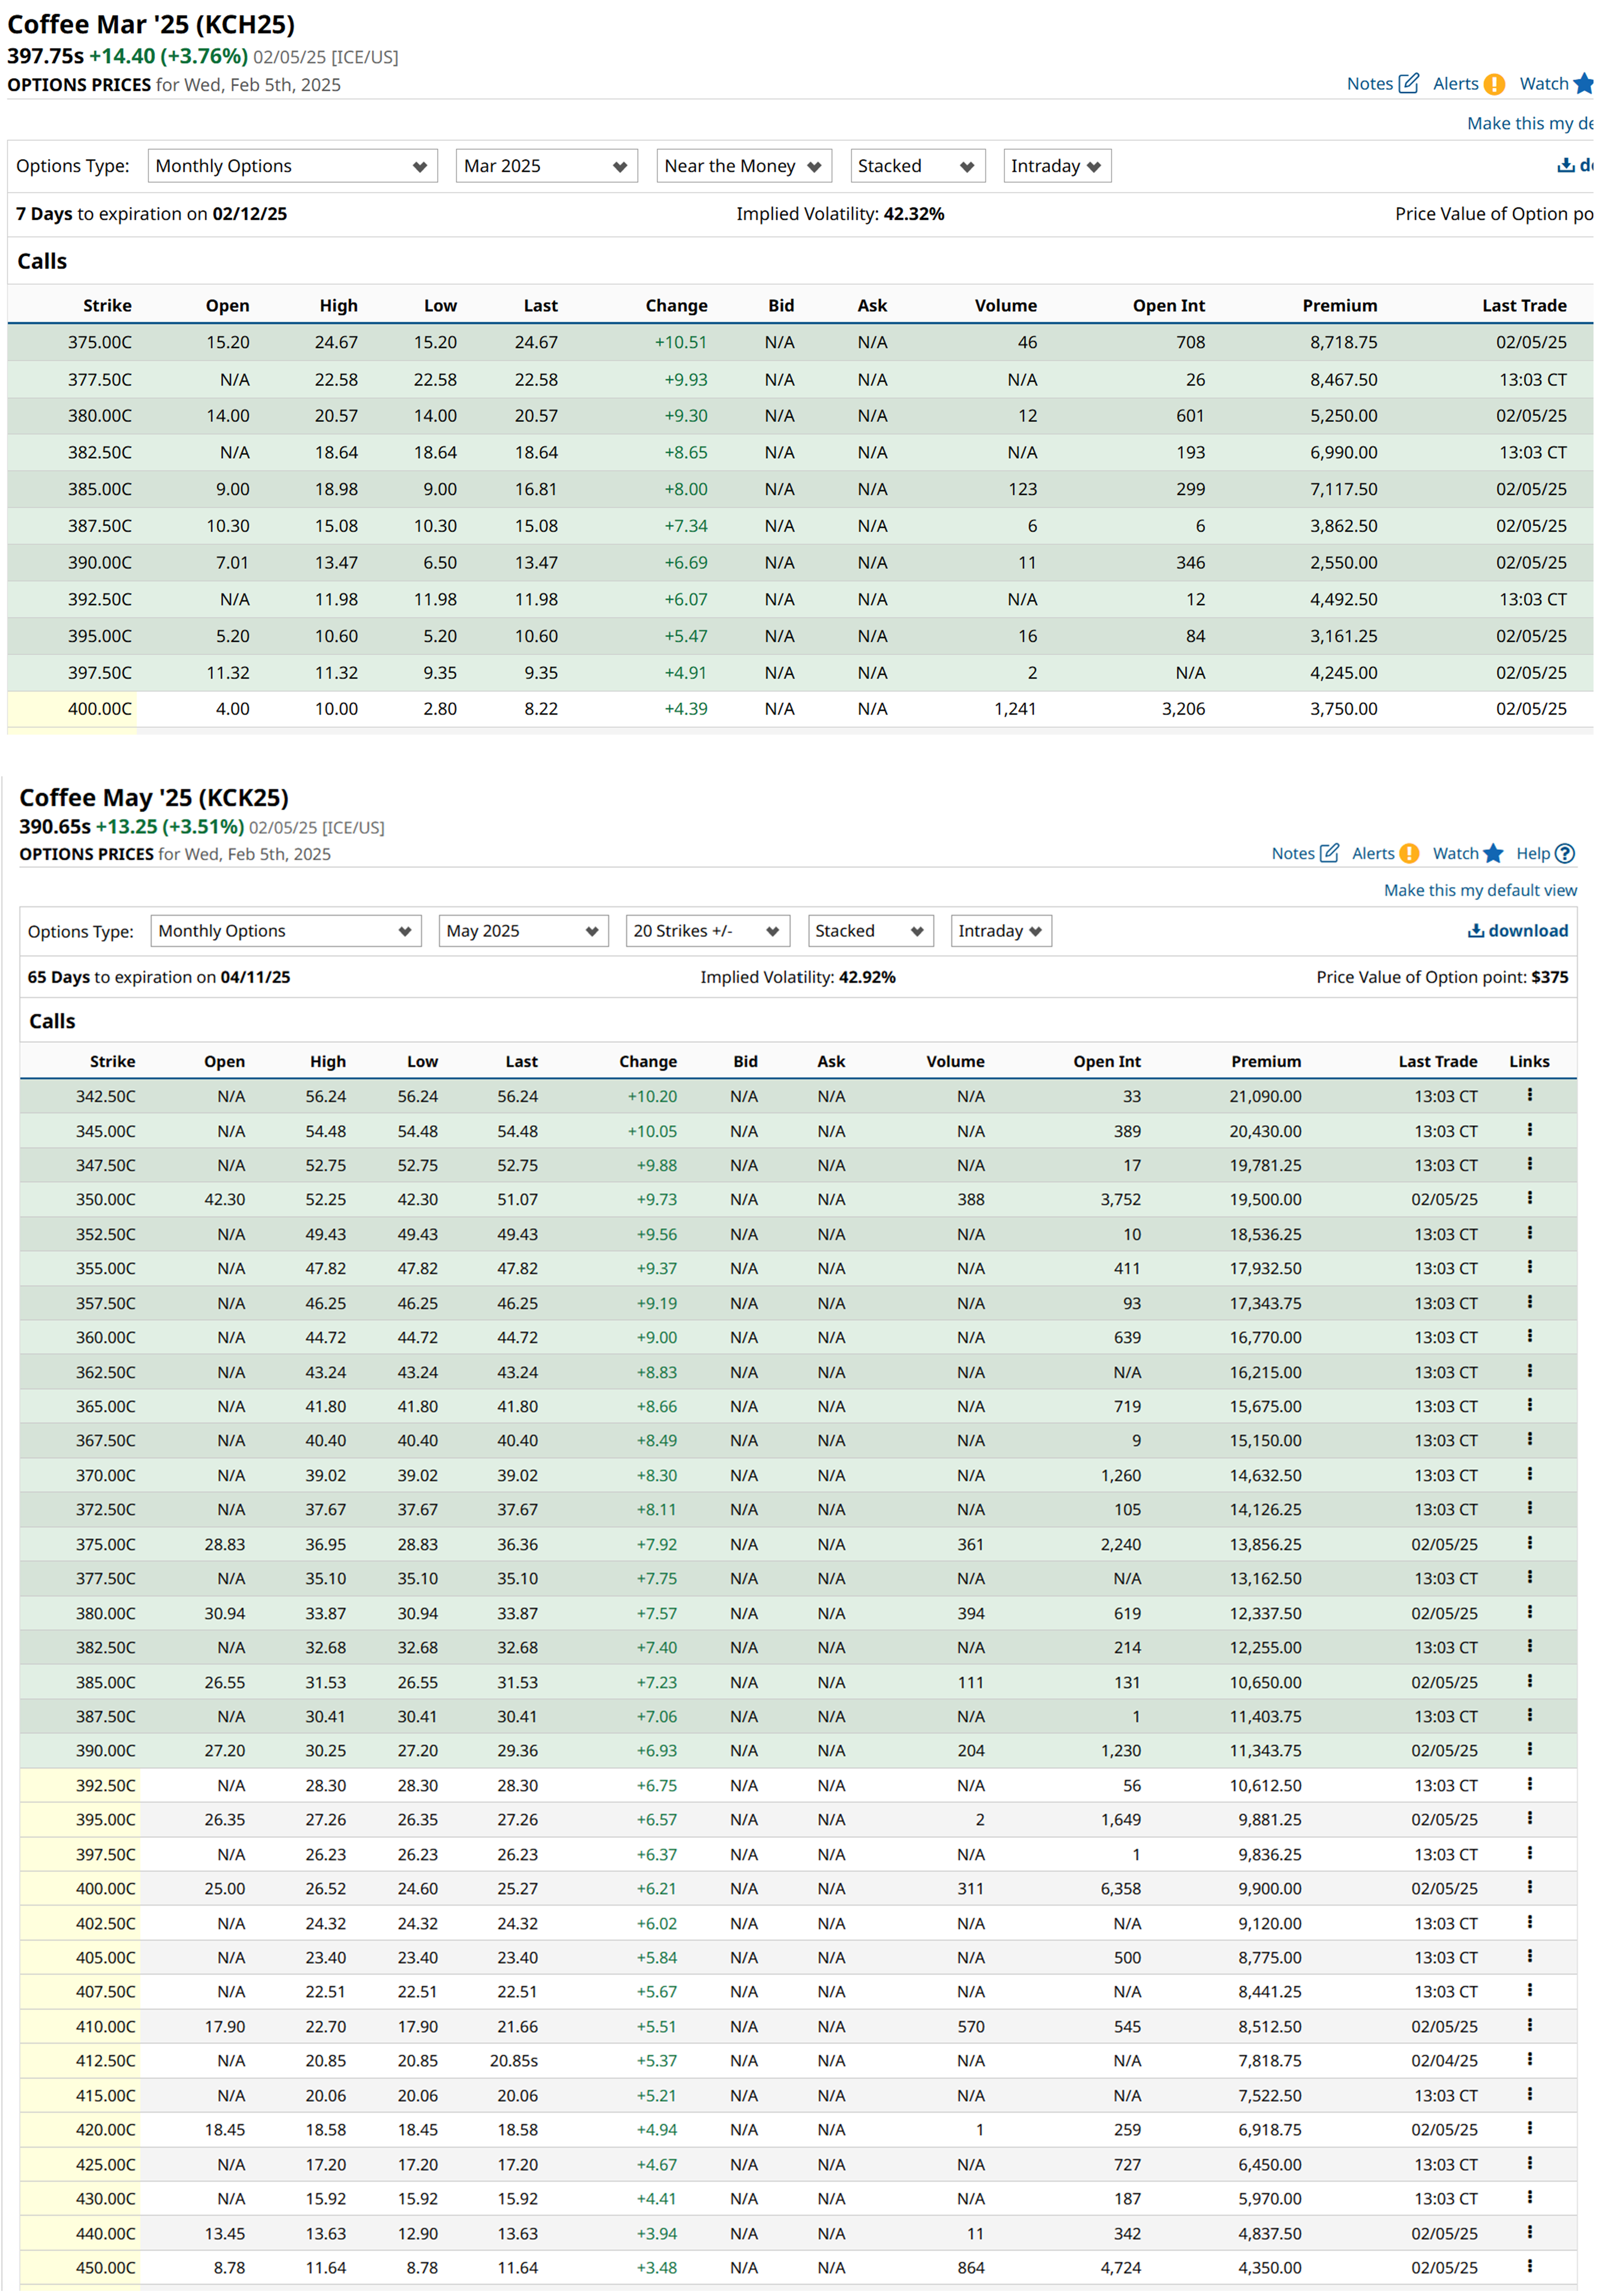This screenshot has width=1599, height=2296.
Task: Click the 6,358 open interest value
Action: (x=1120, y=1888)
